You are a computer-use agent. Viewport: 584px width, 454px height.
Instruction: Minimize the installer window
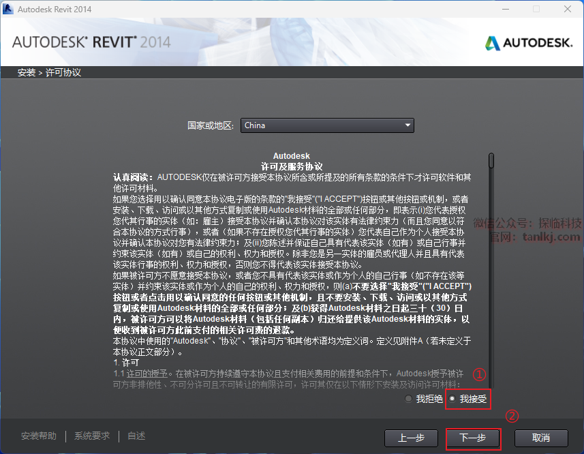(506, 9)
